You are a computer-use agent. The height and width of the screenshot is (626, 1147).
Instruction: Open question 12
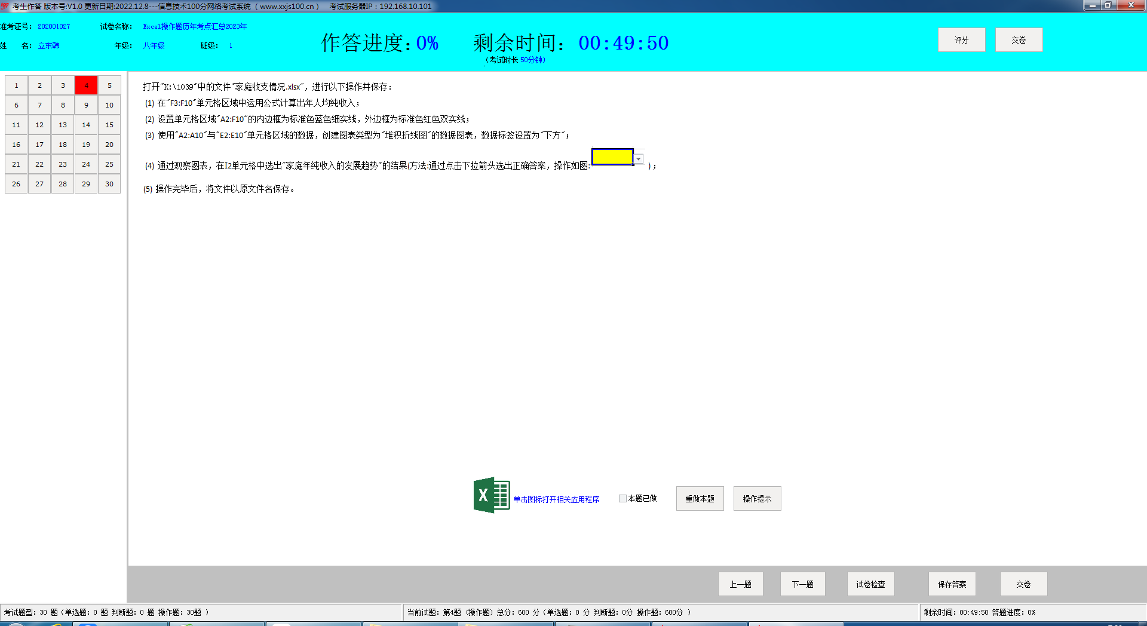tap(39, 125)
